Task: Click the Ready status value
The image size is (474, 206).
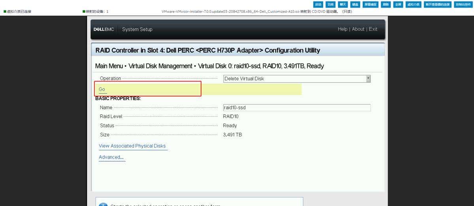Action: (x=230, y=126)
